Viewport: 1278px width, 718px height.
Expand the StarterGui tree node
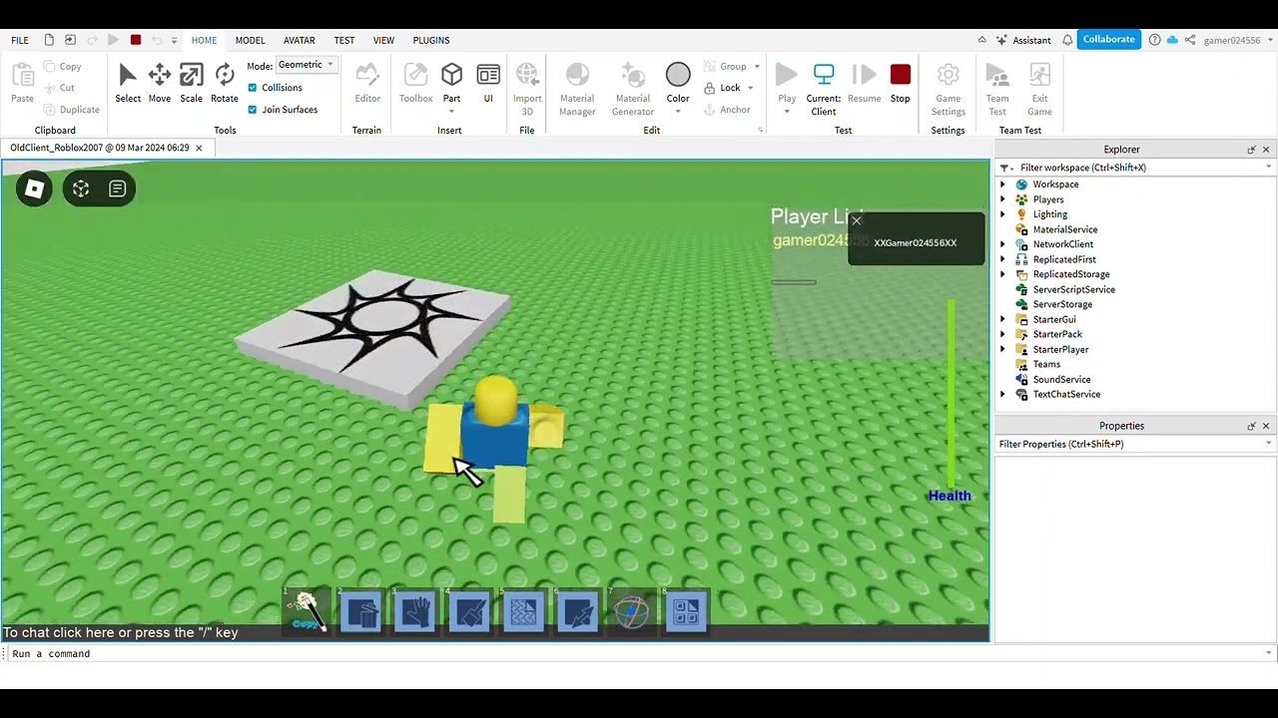(1003, 319)
